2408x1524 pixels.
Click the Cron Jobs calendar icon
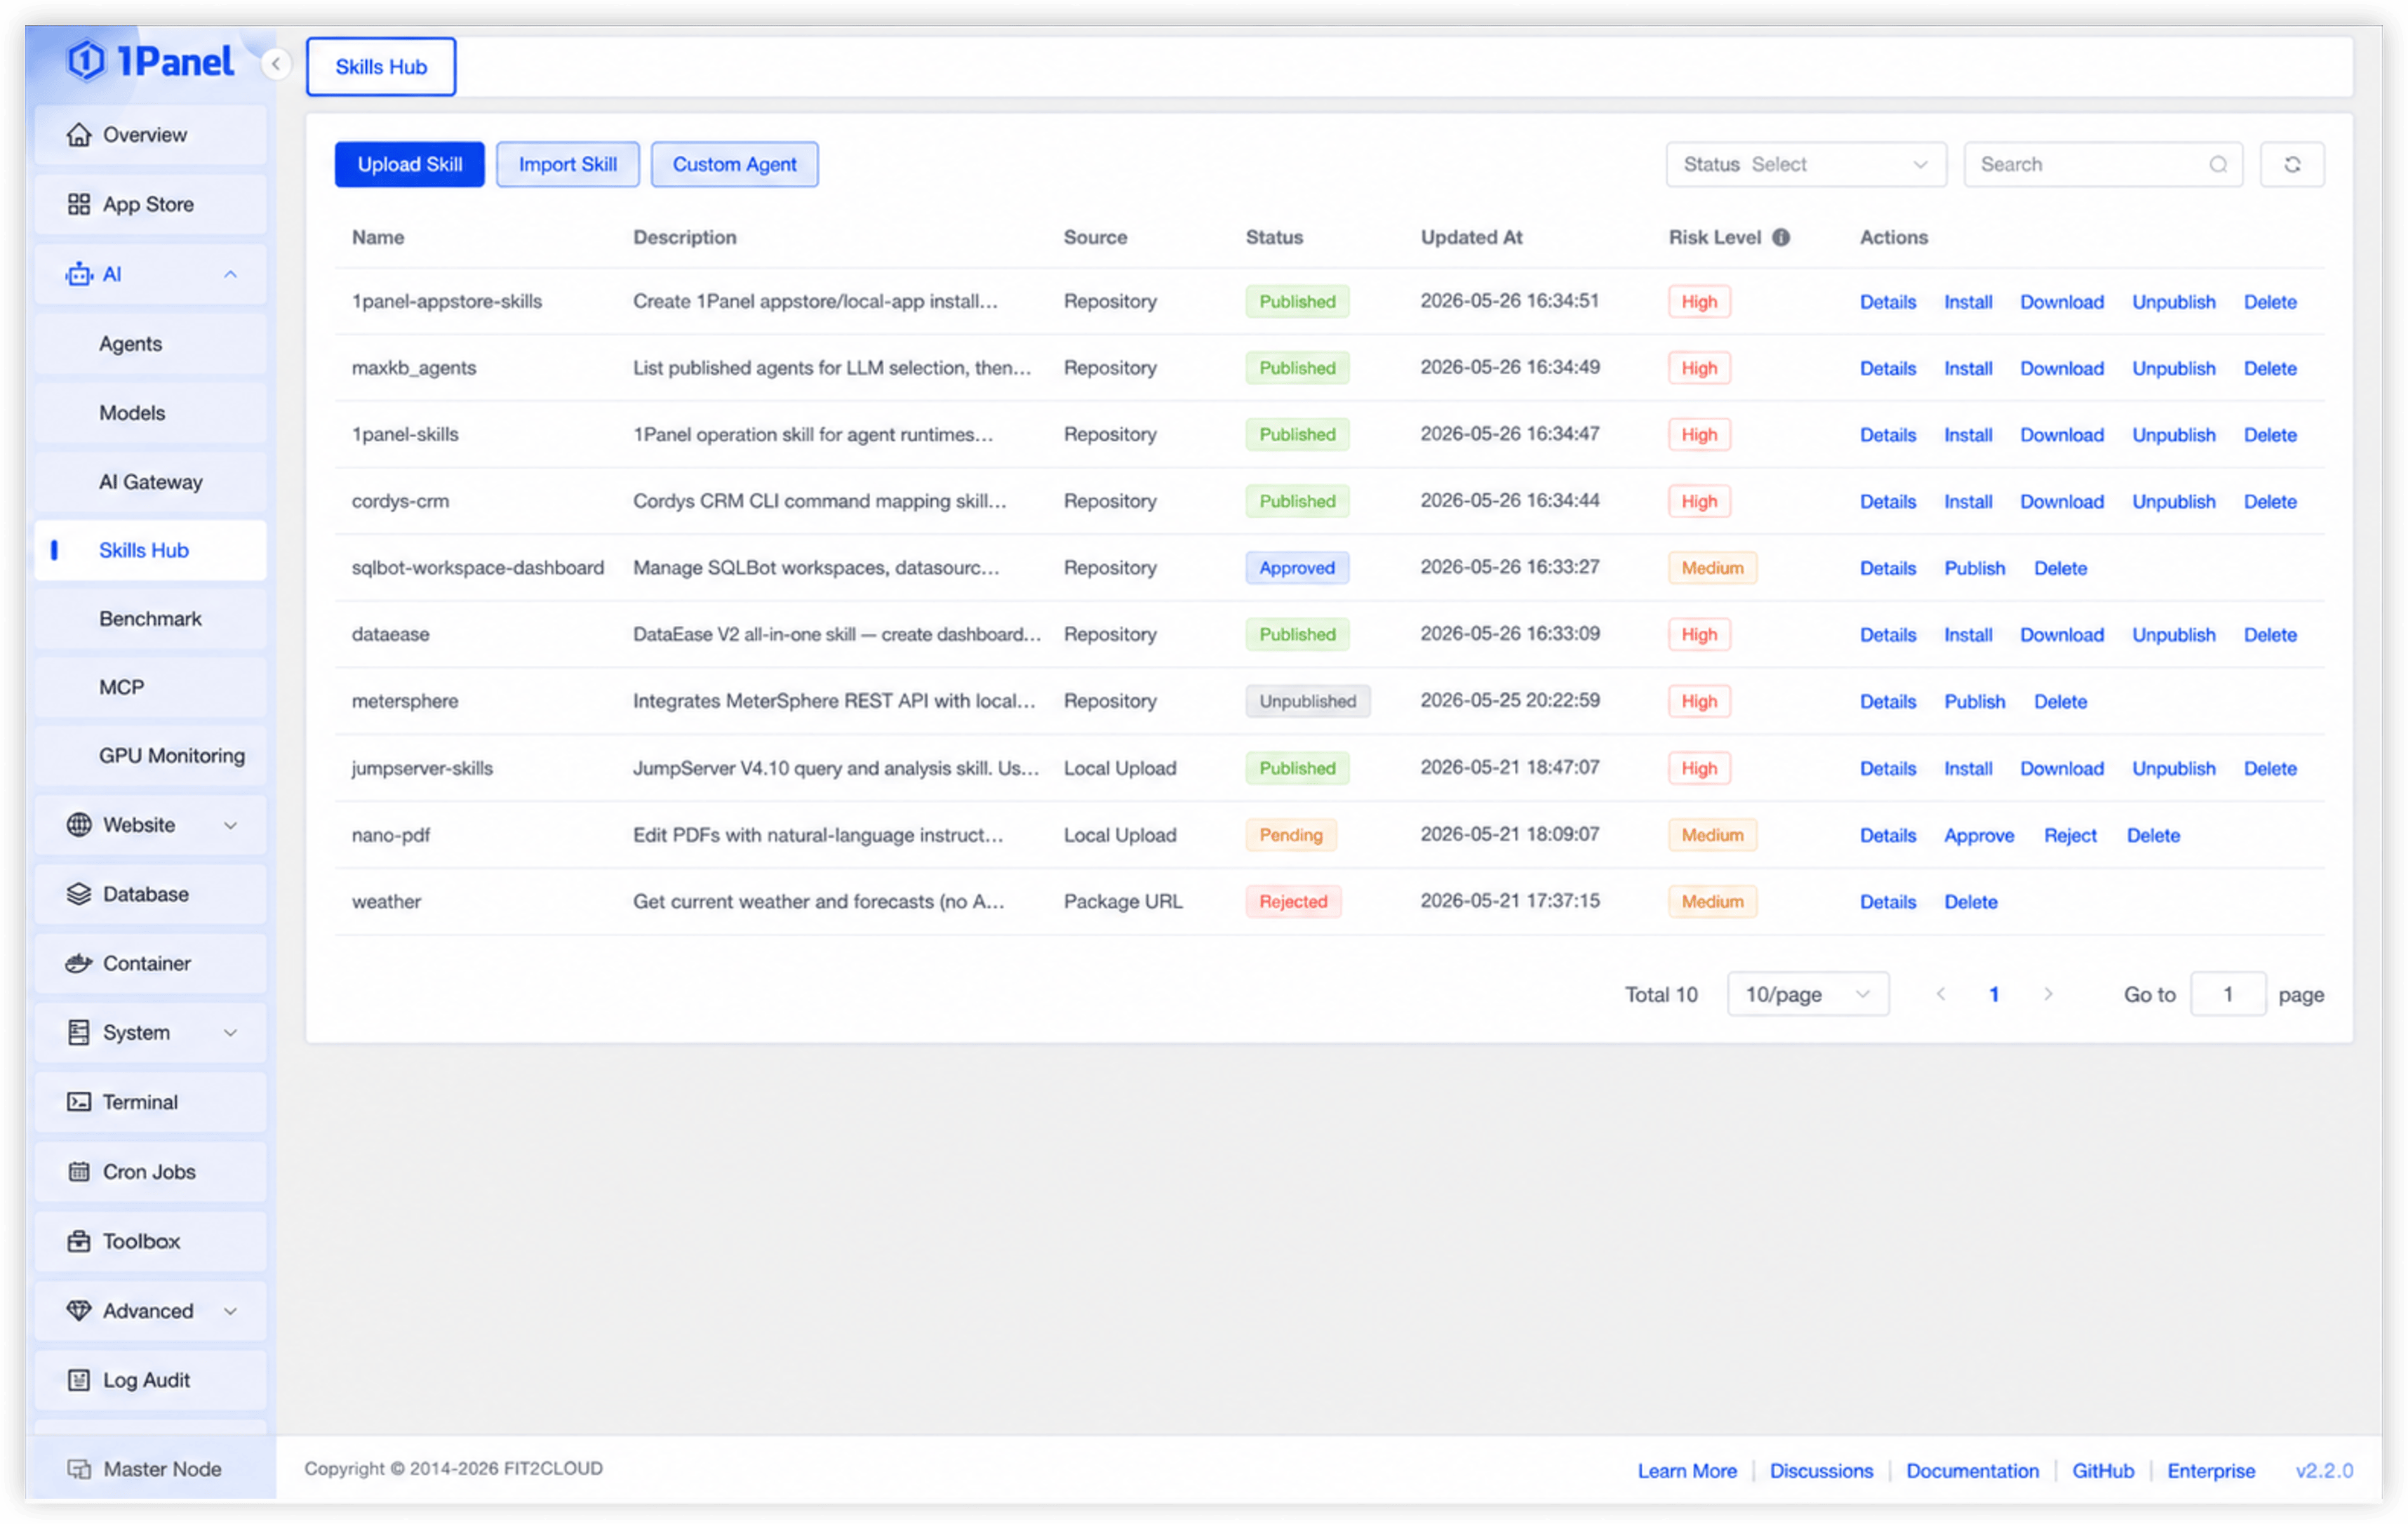(x=79, y=1171)
